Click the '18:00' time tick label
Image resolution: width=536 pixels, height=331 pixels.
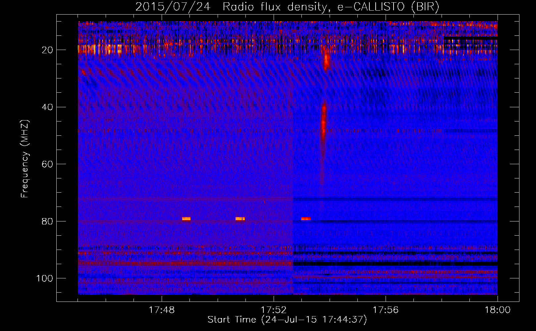coord(498,310)
